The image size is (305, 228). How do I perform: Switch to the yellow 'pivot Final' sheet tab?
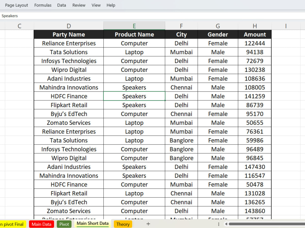[x=13, y=224]
